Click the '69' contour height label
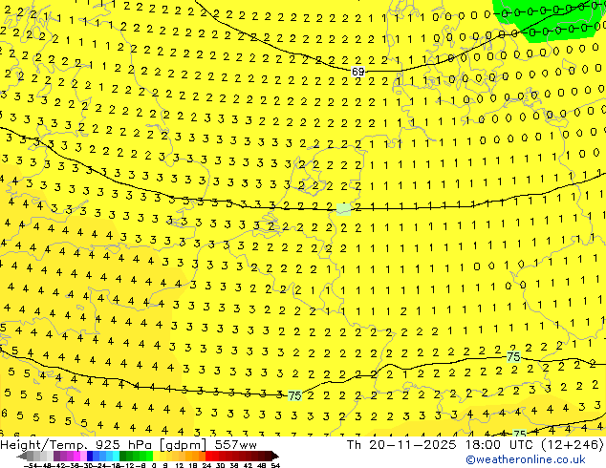Screen dimensions: 606x468 pyautogui.click(x=357, y=72)
